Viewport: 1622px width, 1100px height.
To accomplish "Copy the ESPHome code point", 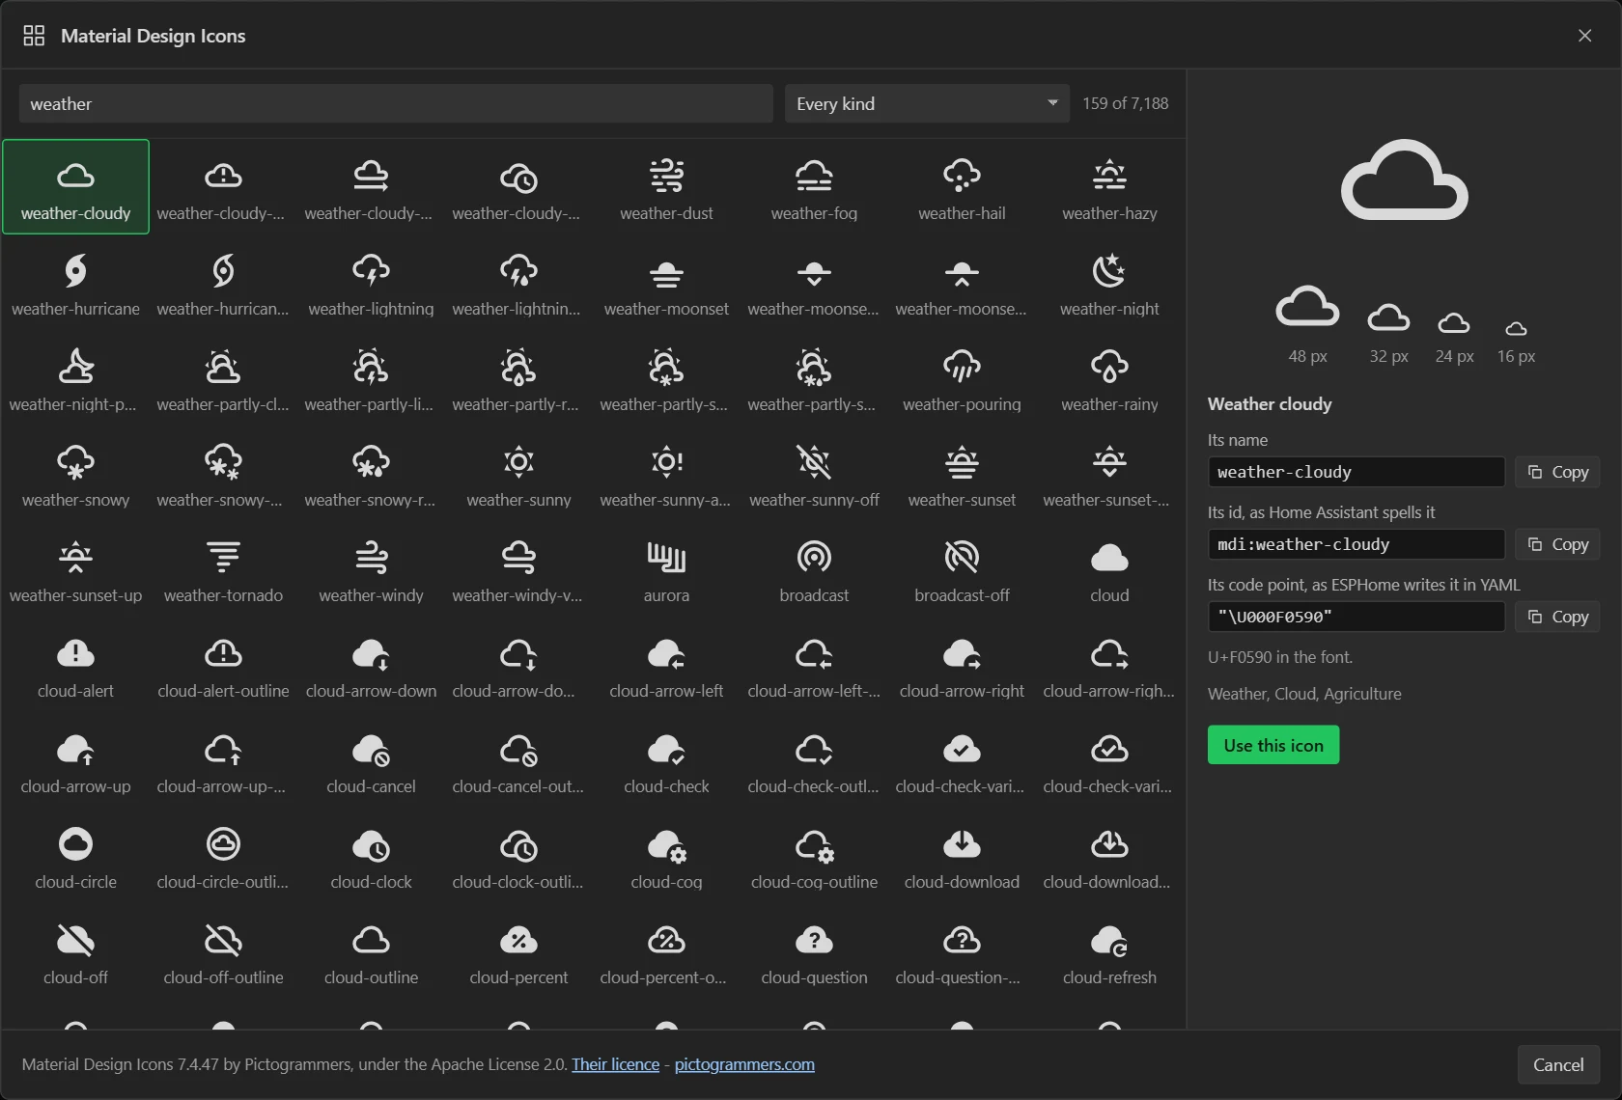I will [1557, 617].
